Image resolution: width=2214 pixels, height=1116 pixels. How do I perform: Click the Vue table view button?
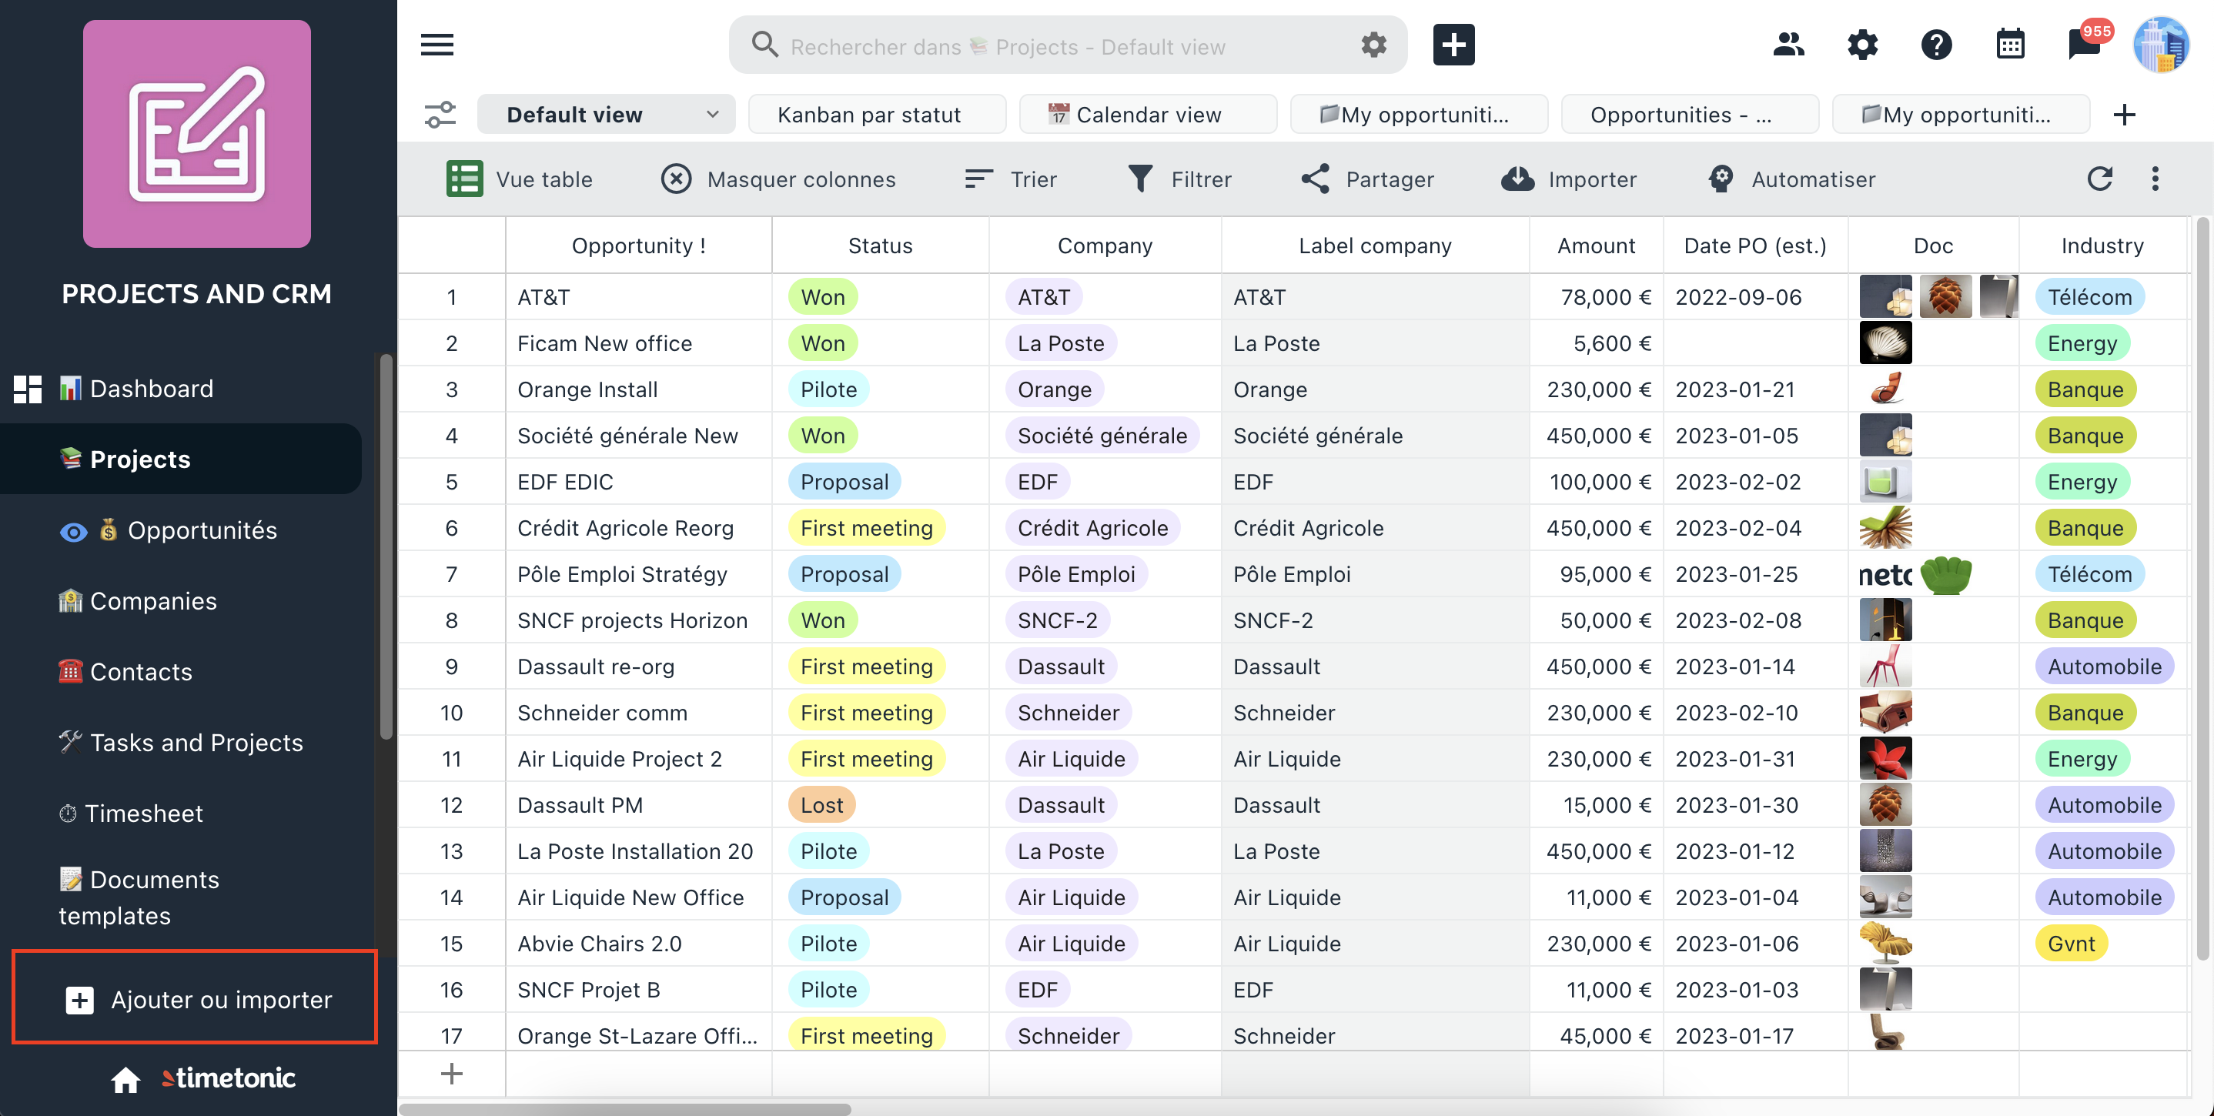click(x=519, y=179)
